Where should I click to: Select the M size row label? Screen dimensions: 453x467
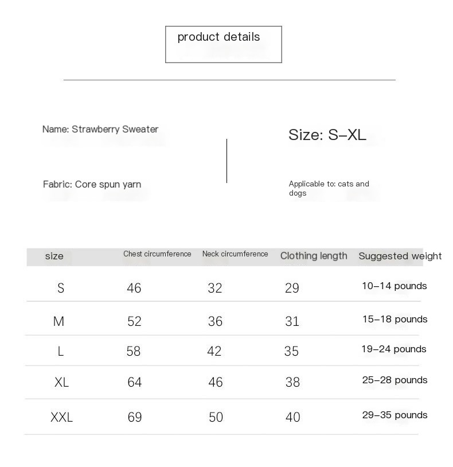58,321
